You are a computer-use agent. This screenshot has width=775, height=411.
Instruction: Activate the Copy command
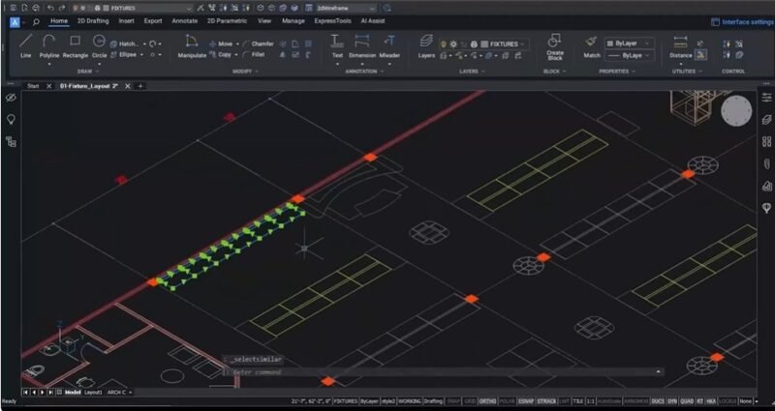(x=221, y=55)
